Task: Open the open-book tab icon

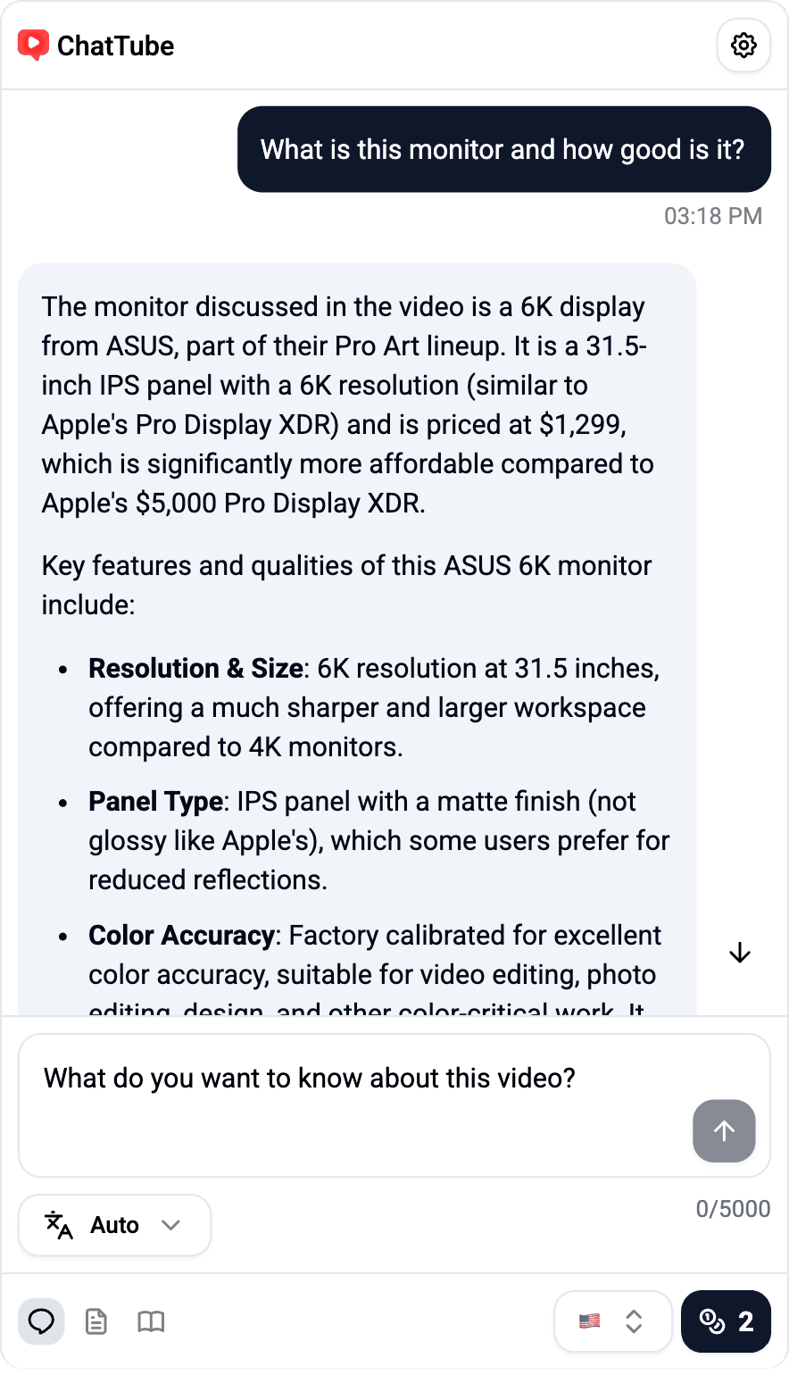Action: tap(151, 1321)
